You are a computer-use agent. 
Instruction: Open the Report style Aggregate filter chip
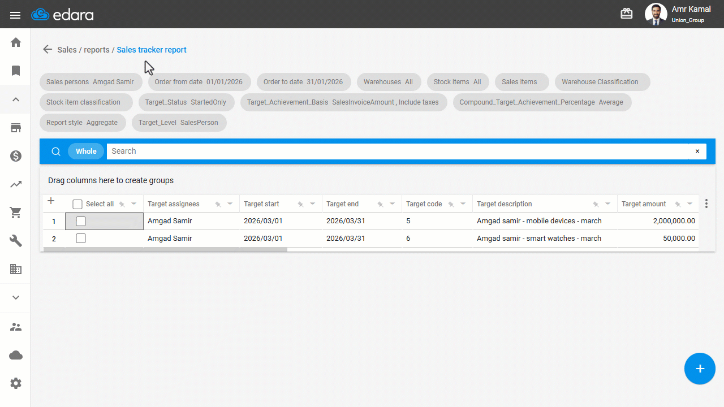point(82,123)
